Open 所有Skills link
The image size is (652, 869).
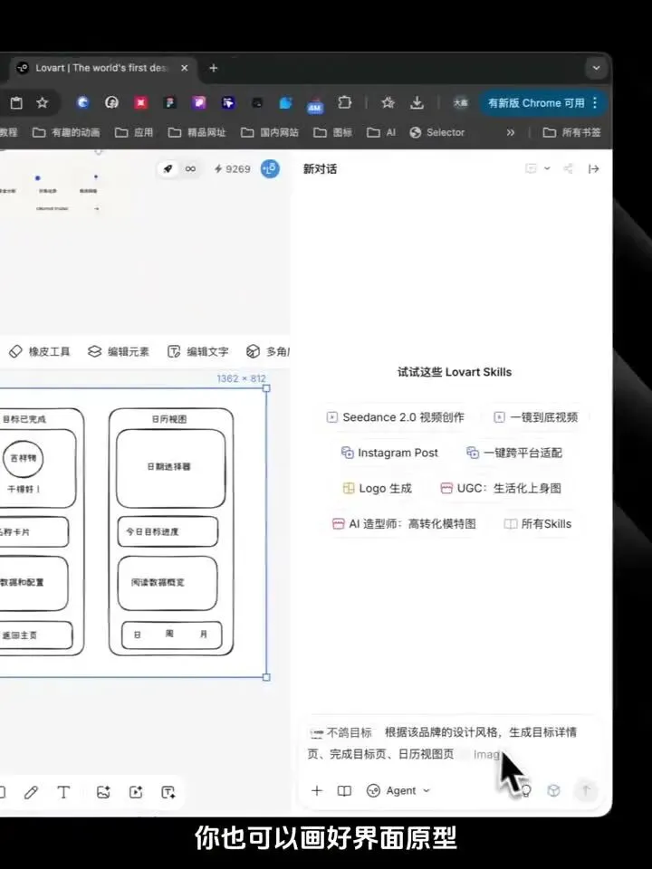(537, 524)
